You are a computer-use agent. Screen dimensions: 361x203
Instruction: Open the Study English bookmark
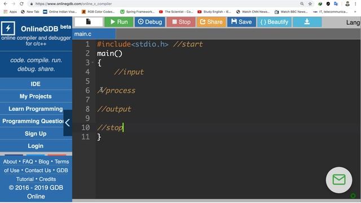(214, 12)
